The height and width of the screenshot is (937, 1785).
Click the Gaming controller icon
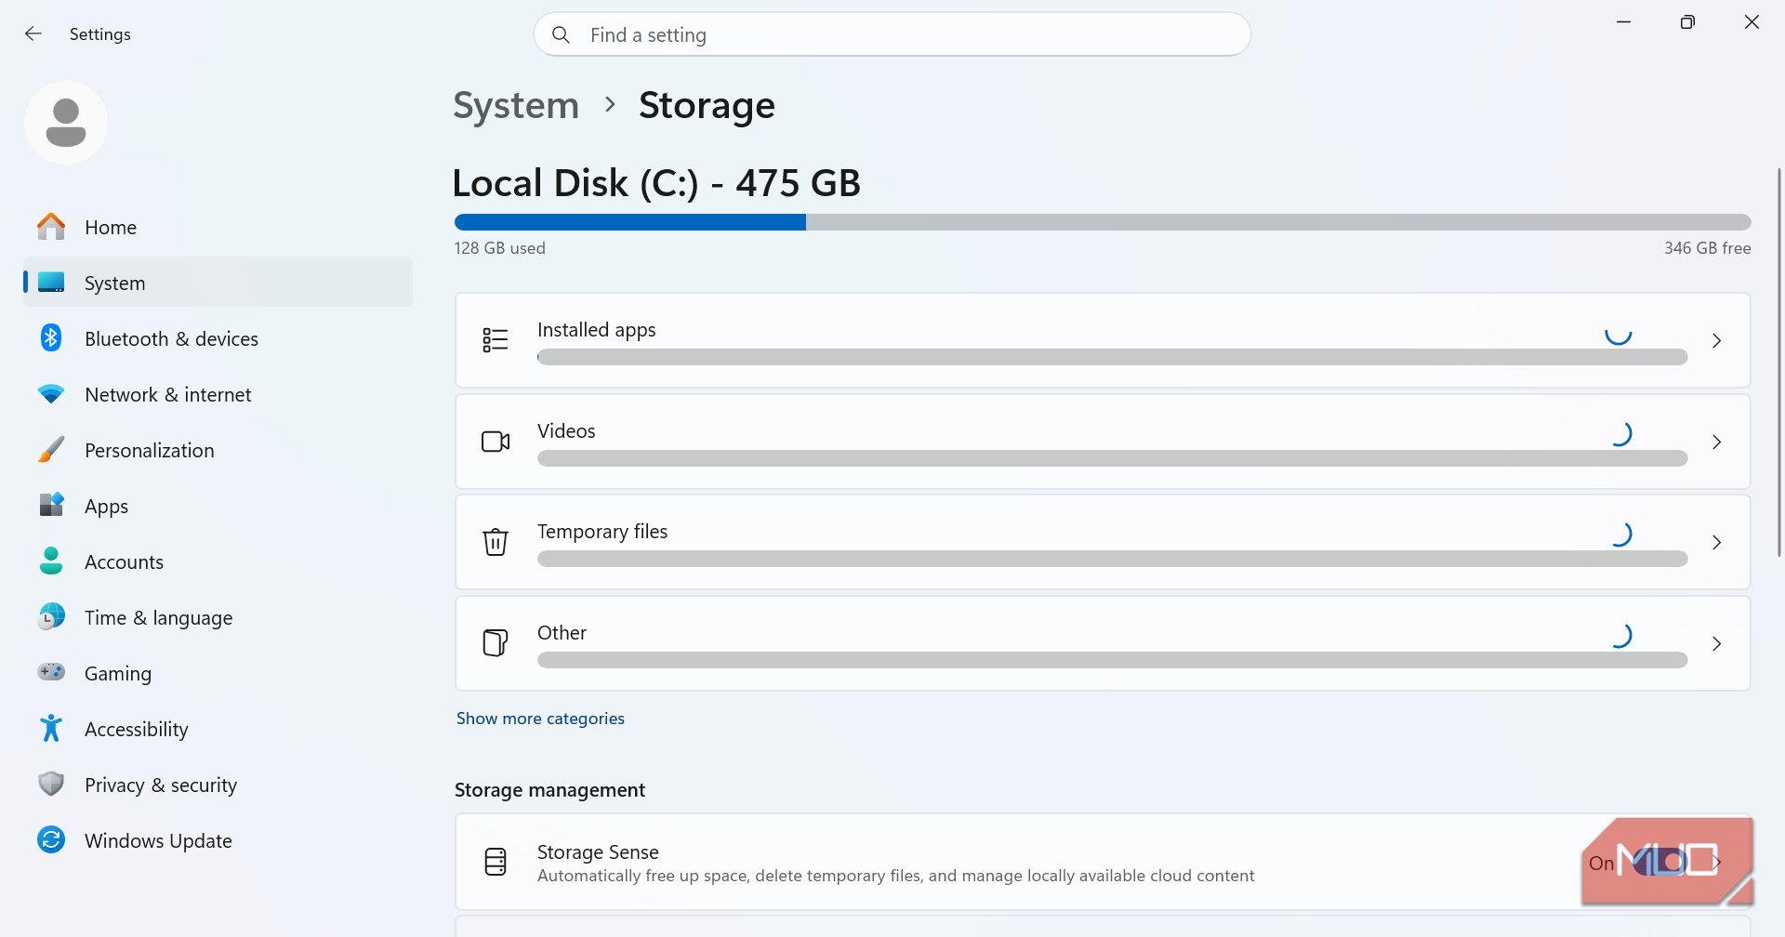51,671
